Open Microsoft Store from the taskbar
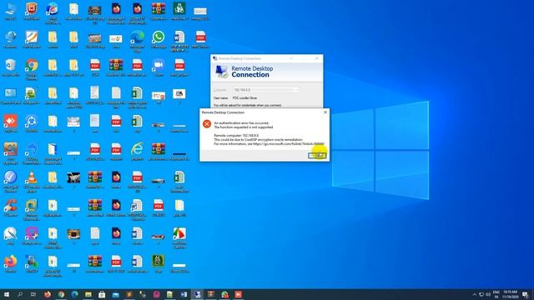Screen dimensions: 534x300 102,294
